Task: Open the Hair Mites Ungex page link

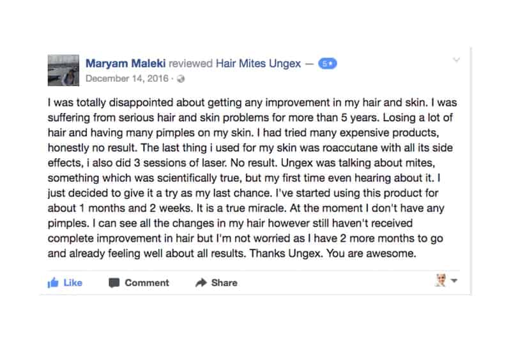Action: coord(258,64)
